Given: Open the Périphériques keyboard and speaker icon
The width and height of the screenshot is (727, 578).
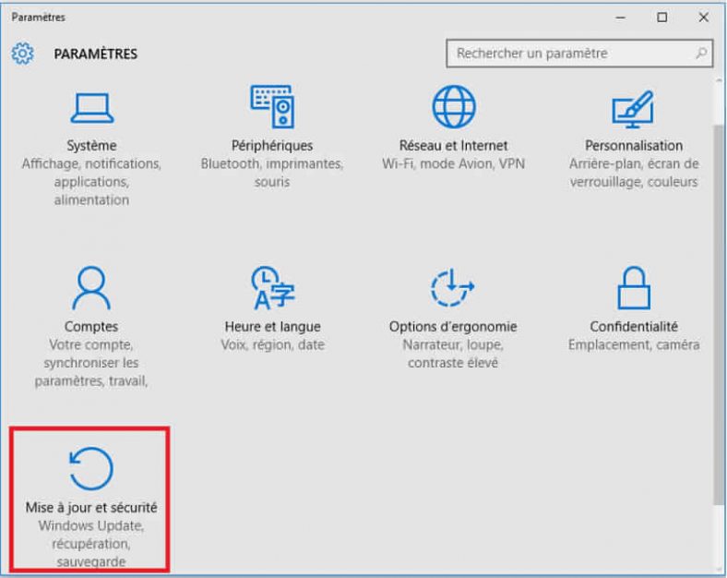Looking at the screenshot, I should pyautogui.click(x=272, y=107).
